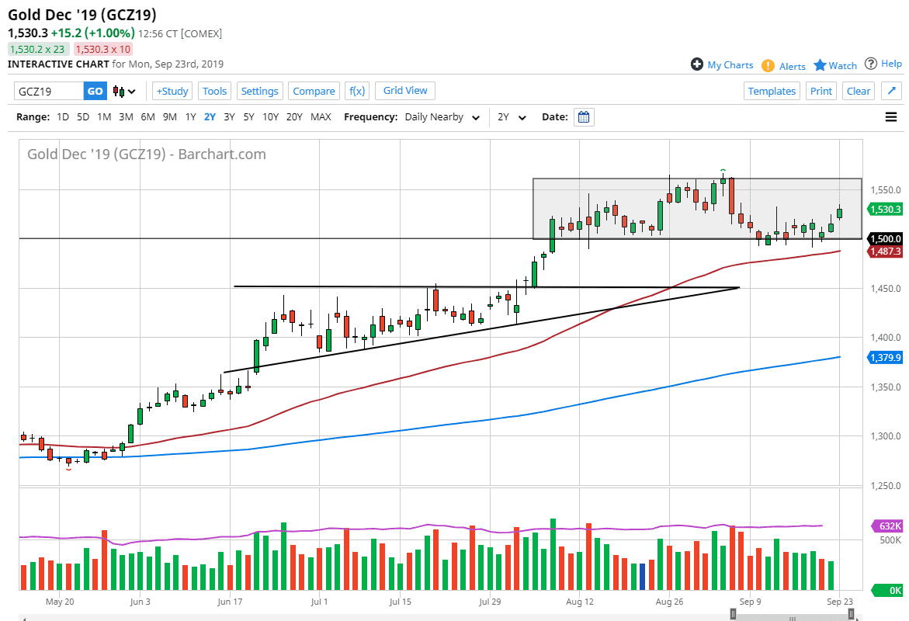This screenshot has height=621, width=909.
Task: Click the Watch star icon
Action: point(820,65)
